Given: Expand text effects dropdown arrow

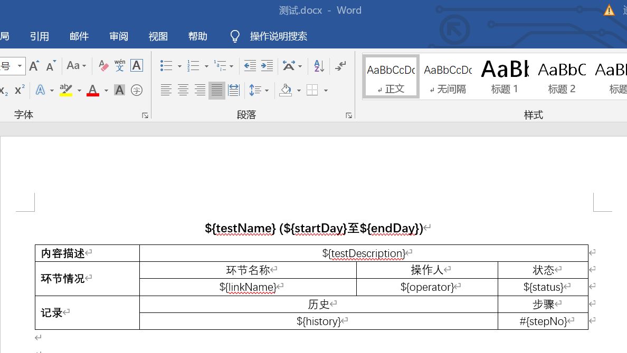Looking at the screenshot, I should pos(52,91).
